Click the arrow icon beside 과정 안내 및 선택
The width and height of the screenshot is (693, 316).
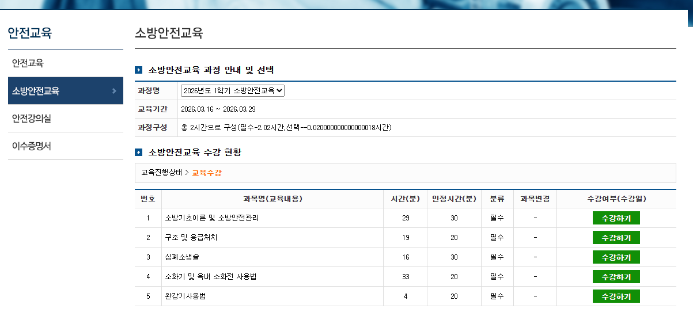click(139, 70)
